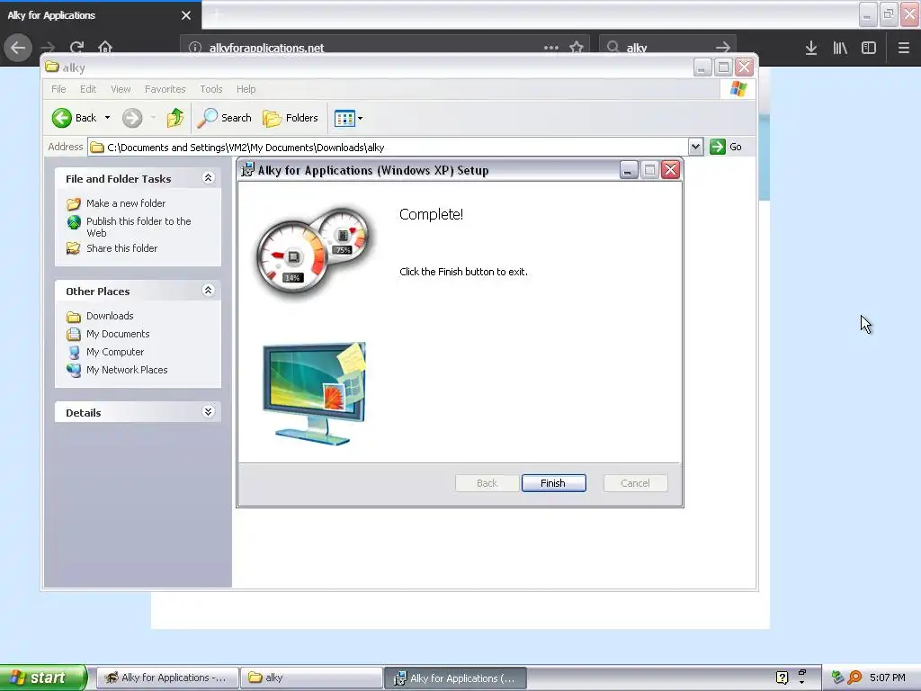The width and height of the screenshot is (921, 691).
Task: Switch to Alky Setup taskbar item
Action: coord(455,678)
